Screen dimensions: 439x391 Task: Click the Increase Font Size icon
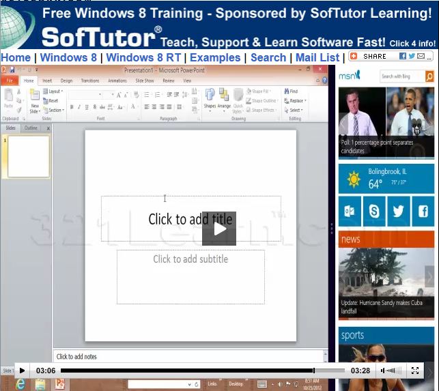coord(119,95)
